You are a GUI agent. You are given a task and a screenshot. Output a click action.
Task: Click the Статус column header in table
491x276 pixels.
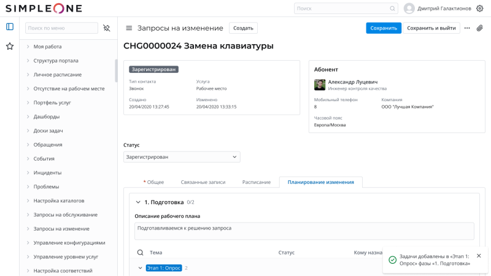point(287,253)
